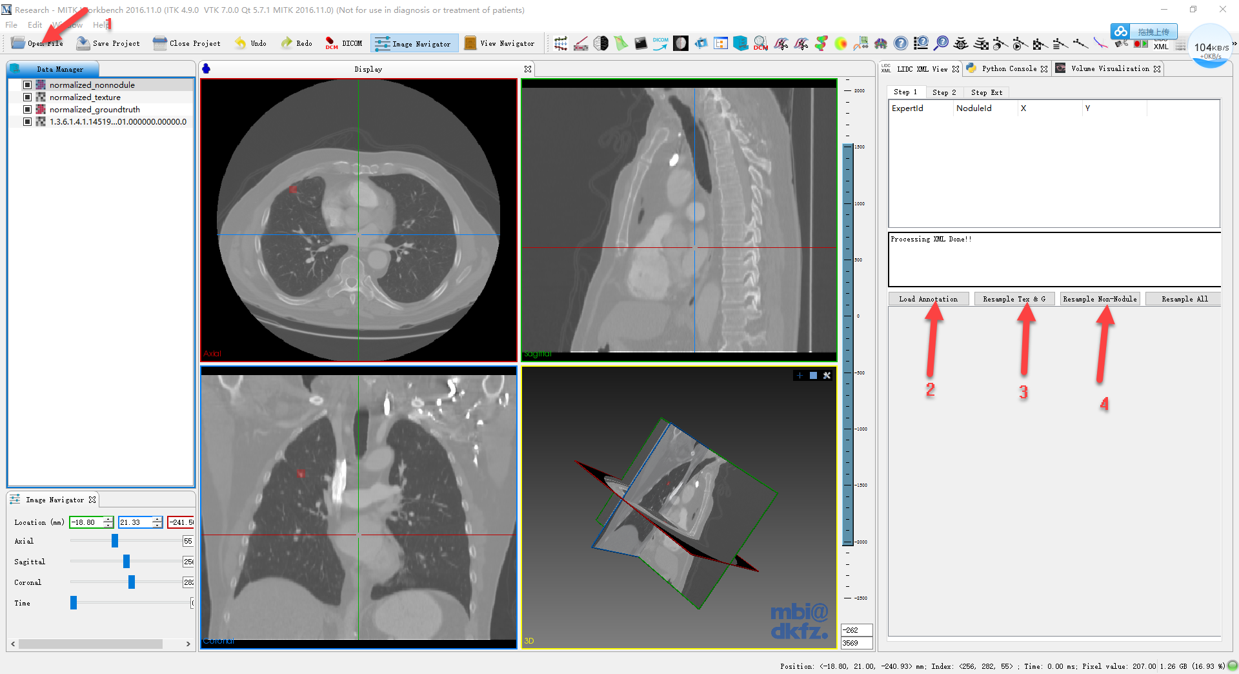Increase the green Location X value stepper
Image resolution: width=1239 pixels, height=674 pixels.
(108, 520)
